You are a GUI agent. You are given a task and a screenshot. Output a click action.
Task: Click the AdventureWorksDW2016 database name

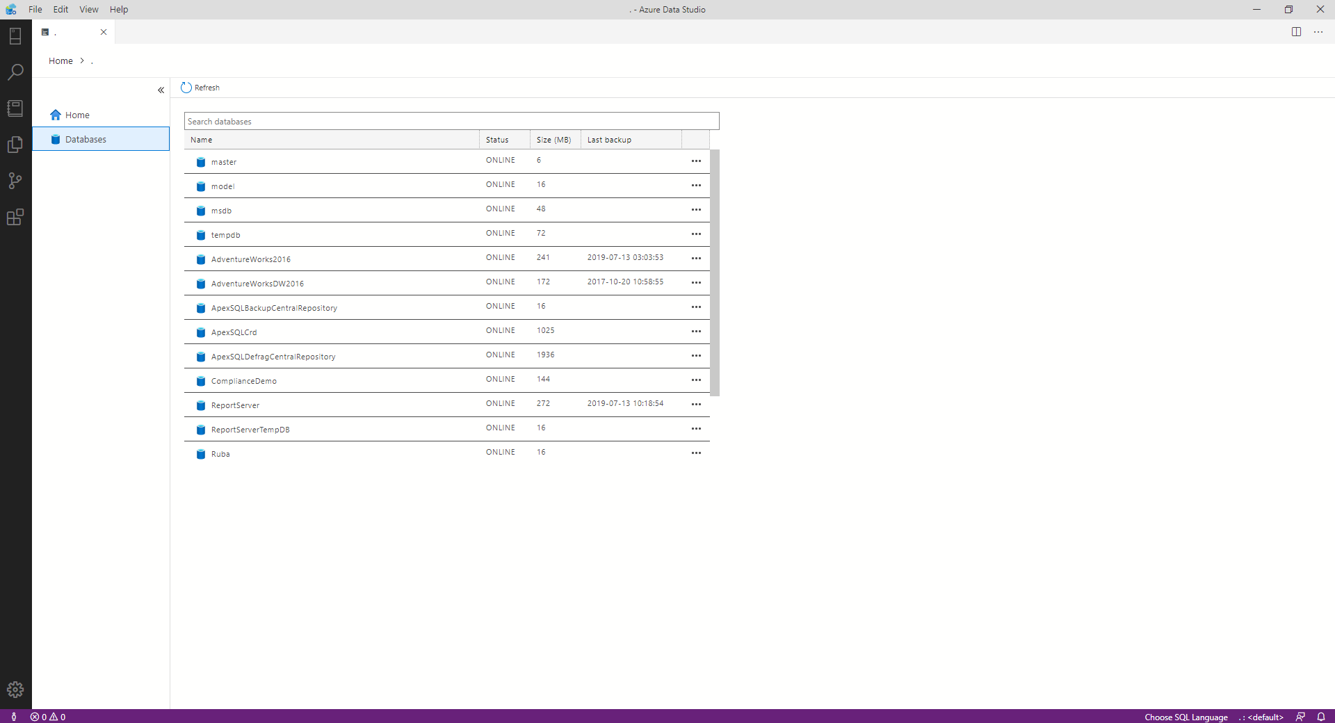pos(257,284)
